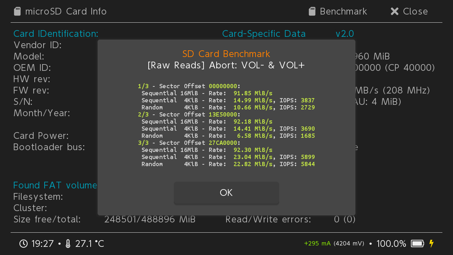This screenshot has width=453, height=255.
Task: Click the 'Month/Year:' label
Action: 42,113
